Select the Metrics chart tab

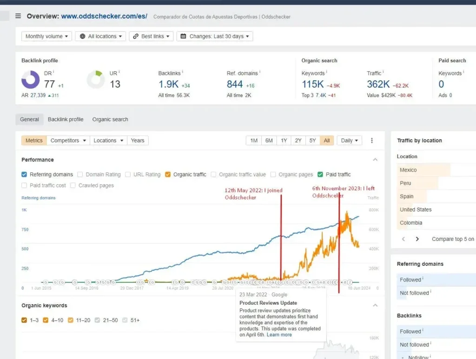pyautogui.click(x=34, y=140)
